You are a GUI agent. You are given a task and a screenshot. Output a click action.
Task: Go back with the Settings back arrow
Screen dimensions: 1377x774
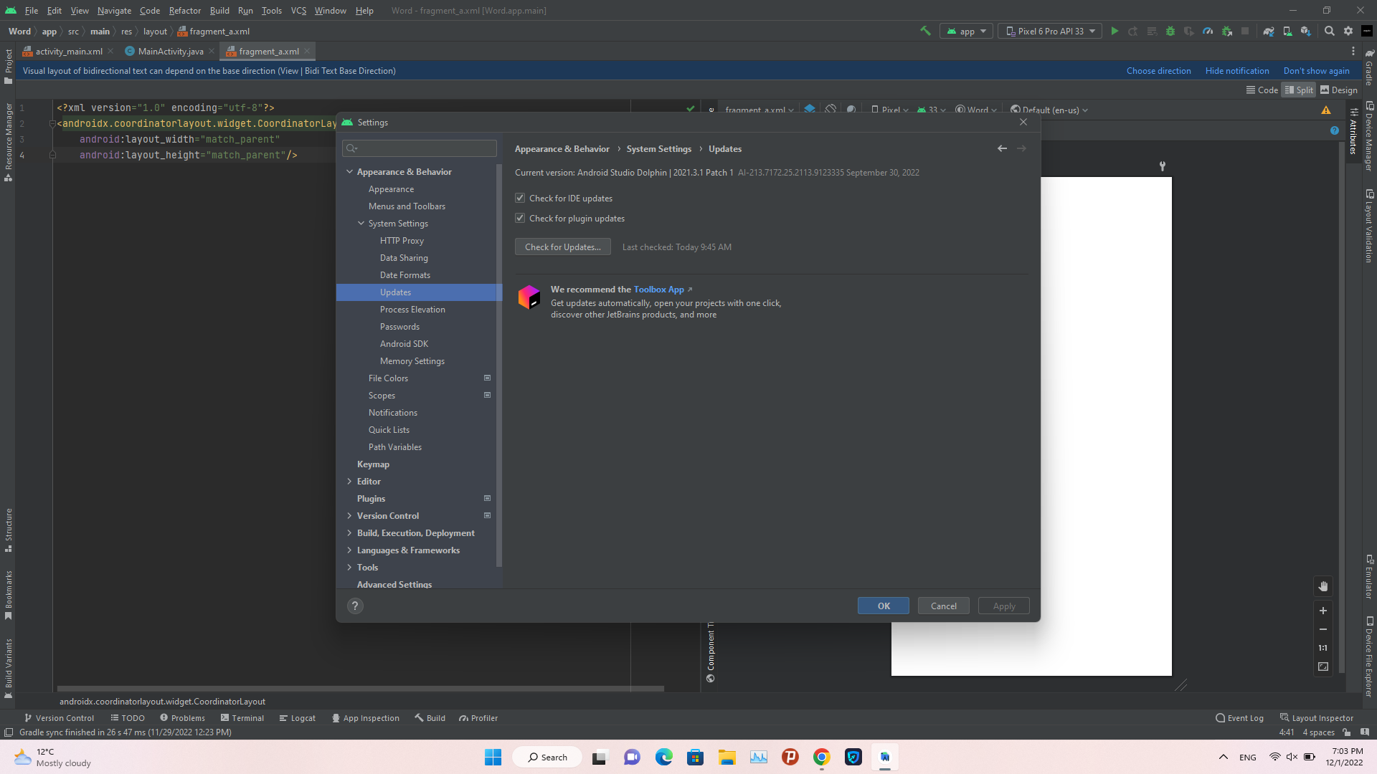1002,148
